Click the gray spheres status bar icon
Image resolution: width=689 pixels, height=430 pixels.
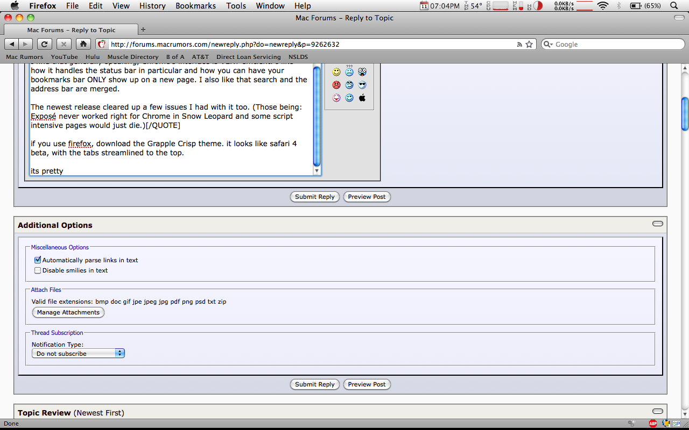click(x=631, y=424)
